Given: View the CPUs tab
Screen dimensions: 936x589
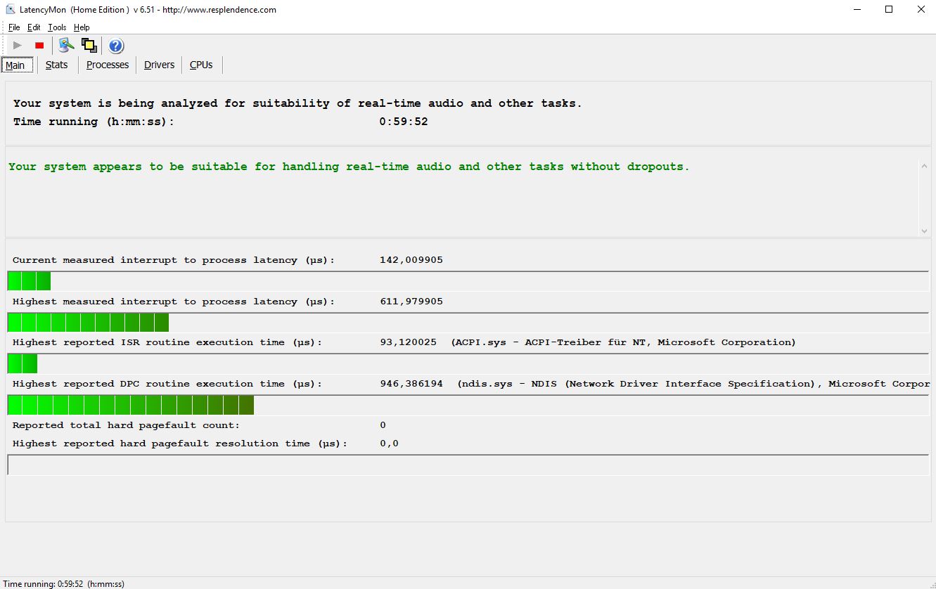Looking at the screenshot, I should 201,65.
